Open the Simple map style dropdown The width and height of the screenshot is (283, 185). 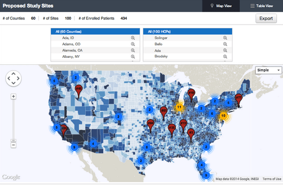click(x=269, y=70)
